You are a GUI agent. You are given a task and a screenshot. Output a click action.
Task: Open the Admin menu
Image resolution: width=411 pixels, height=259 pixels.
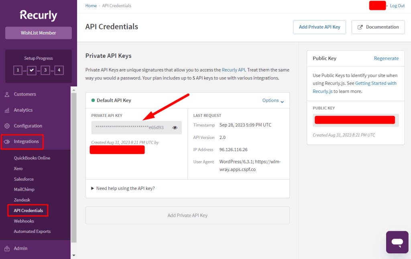(x=20, y=248)
